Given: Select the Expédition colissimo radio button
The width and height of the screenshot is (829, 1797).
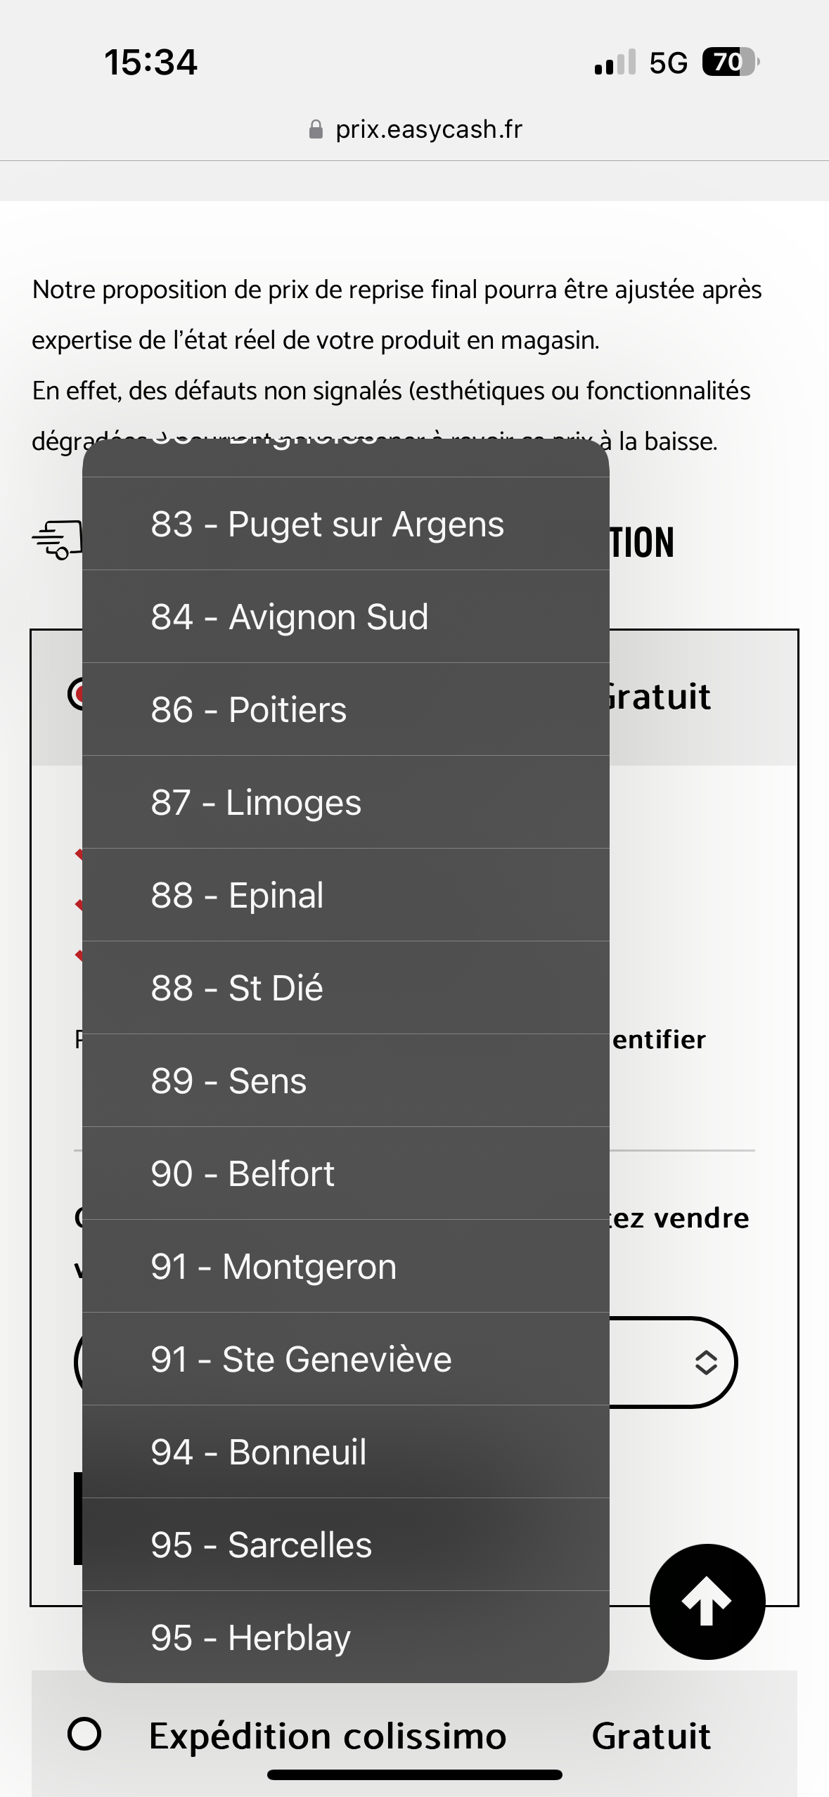Looking at the screenshot, I should point(84,1734).
